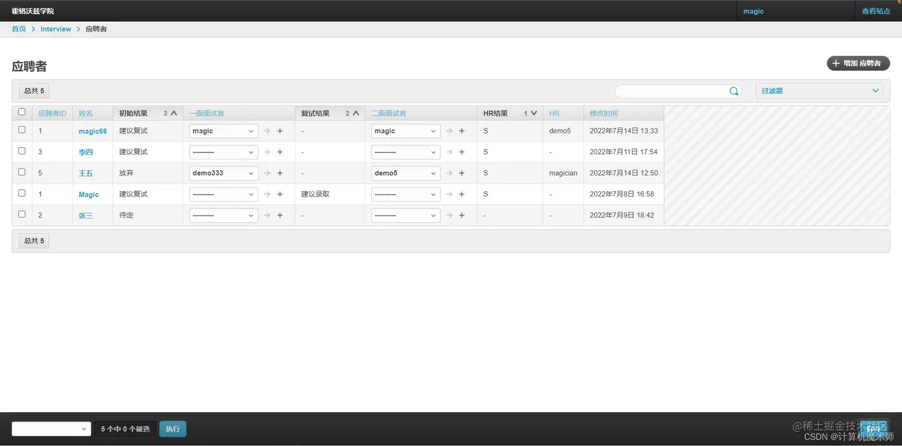The height and width of the screenshot is (446, 902).
Task: Go to 首页 in breadcrumb
Action: coord(19,29)
